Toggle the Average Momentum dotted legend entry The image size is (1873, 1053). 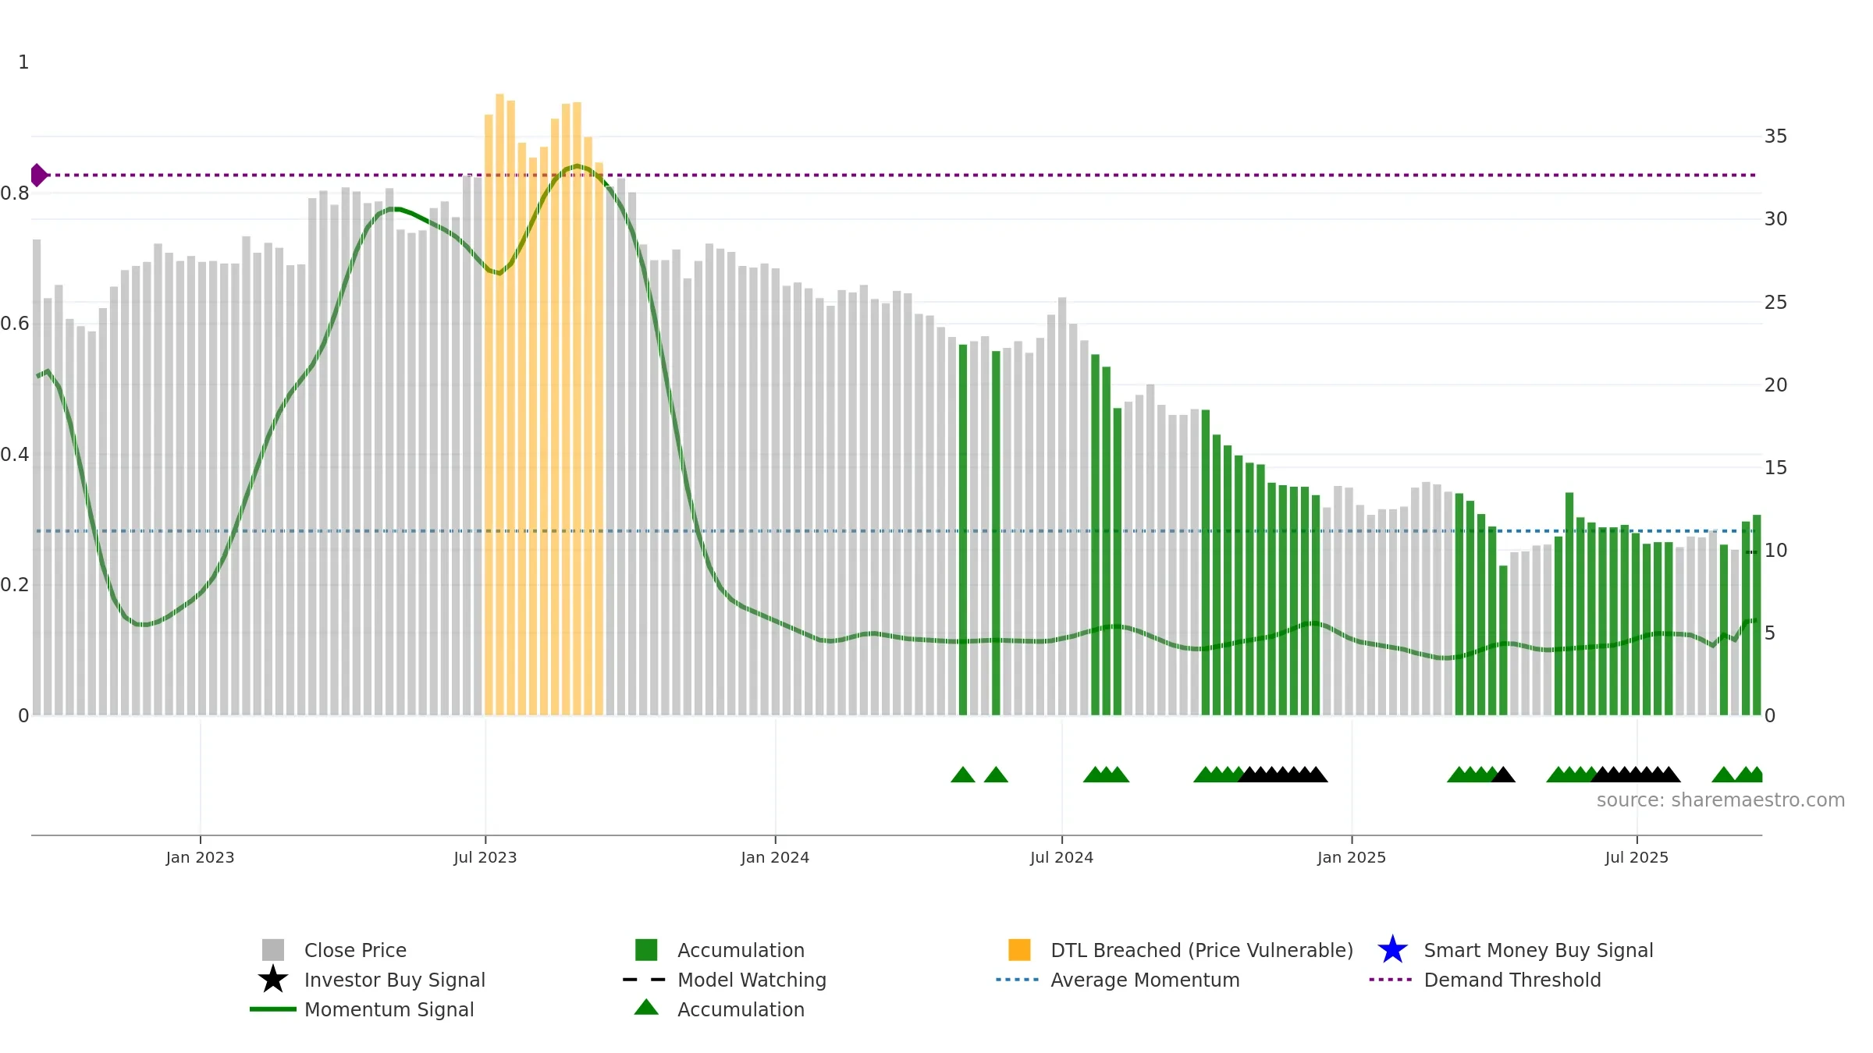pyautogui.click(x=1118, y=980)
